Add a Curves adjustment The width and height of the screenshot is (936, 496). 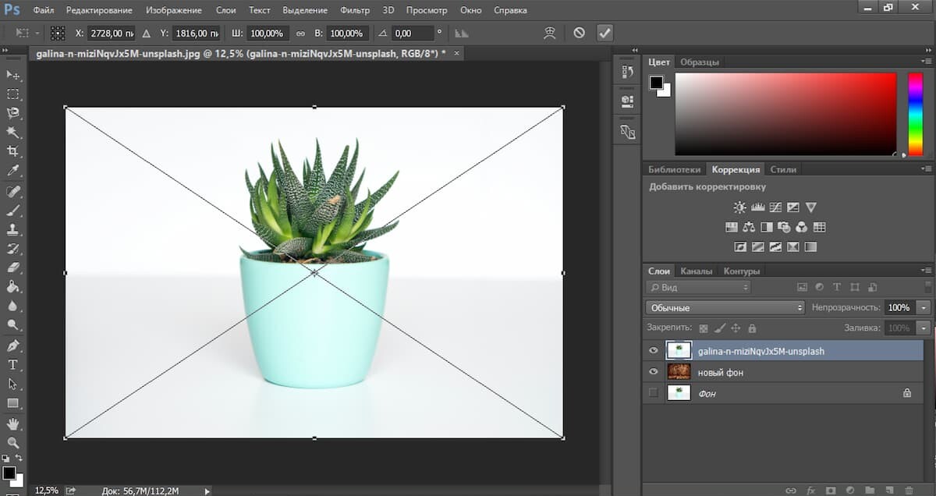775,207
